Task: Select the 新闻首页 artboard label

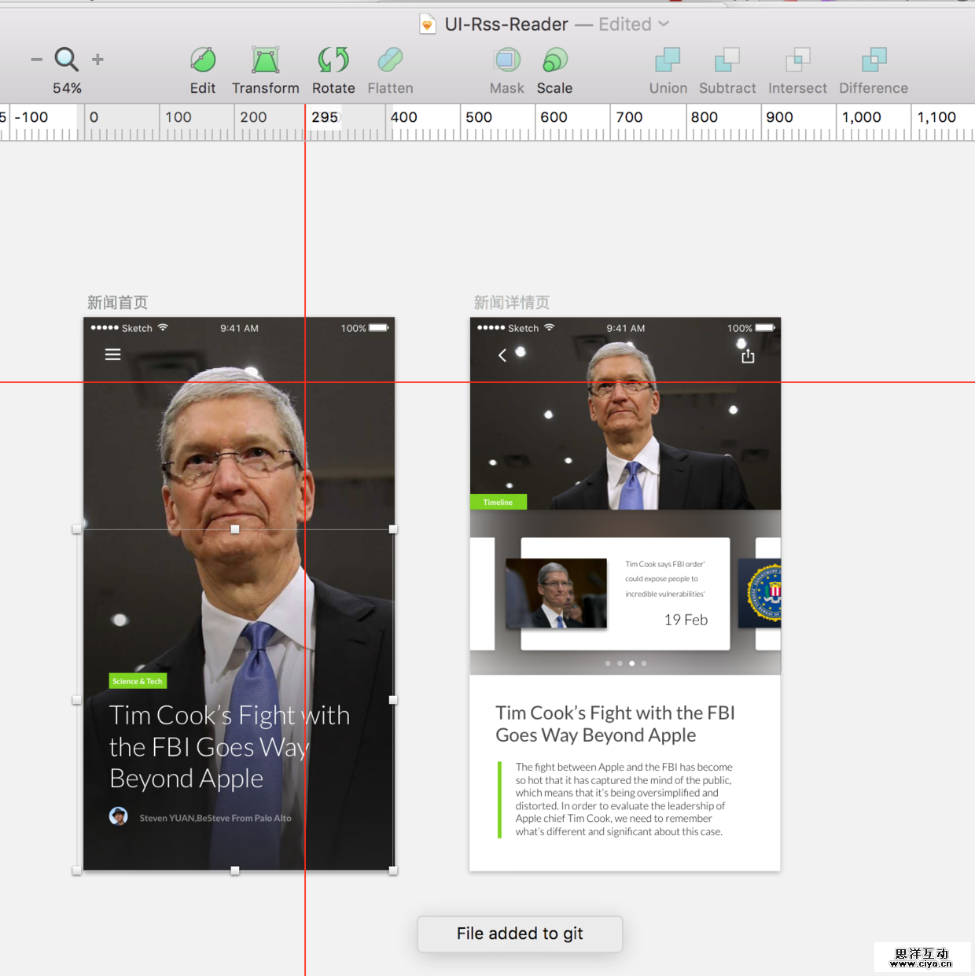Action: [117, 303]
